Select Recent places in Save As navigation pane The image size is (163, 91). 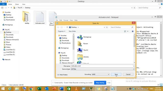coord(65,43)
